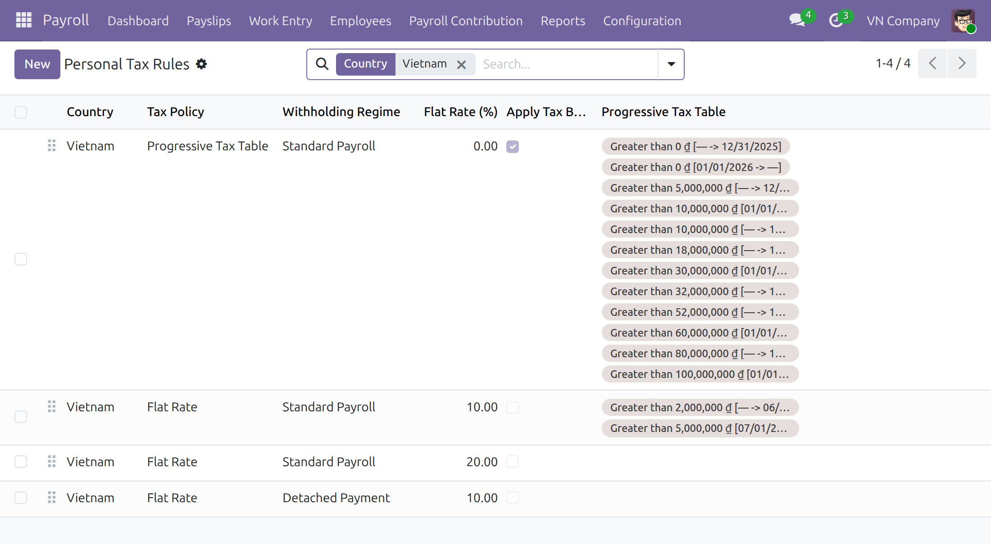Viewport: 991px width, 544px height.
Task: Go to the next page arrow
Action: pyautogui.click(x=962, y=63)
